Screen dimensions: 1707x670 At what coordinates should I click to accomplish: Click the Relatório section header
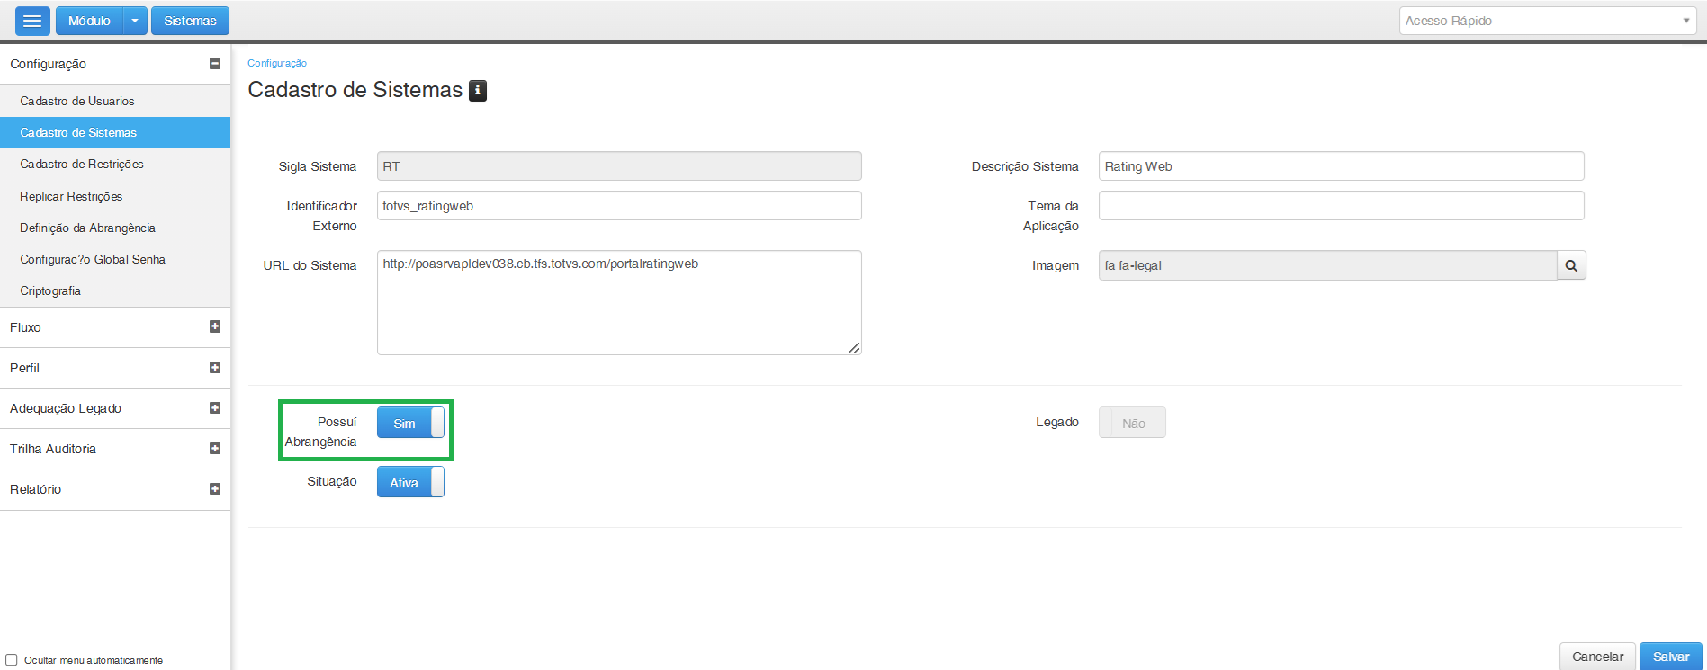click(115, 489)
